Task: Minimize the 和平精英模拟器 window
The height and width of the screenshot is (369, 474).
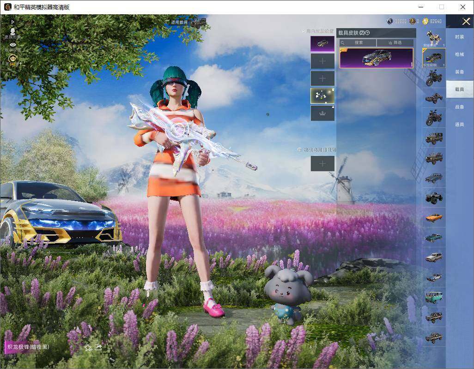Action: point(421,7)
